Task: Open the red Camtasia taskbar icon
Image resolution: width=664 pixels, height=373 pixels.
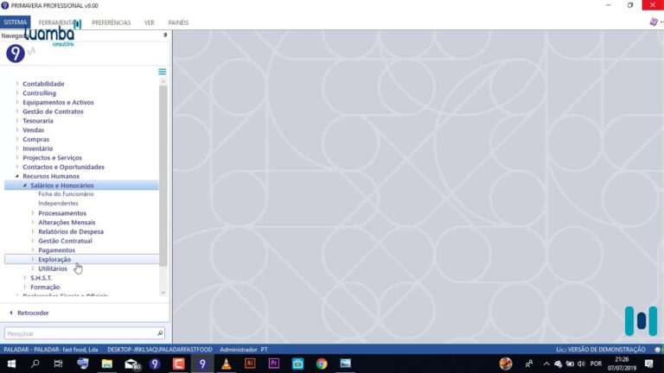Action: [x=178, y=364]
